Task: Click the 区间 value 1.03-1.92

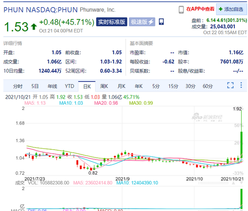Action: click(111, 62)
